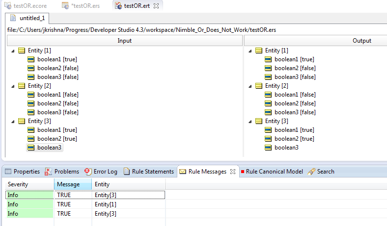The width and height of the screenshot is (387, 226).
Task: Close the Rule Messages view
Action: click(x=233, y=172)
